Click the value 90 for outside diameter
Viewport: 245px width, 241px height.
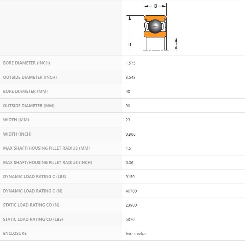point(128,106)
